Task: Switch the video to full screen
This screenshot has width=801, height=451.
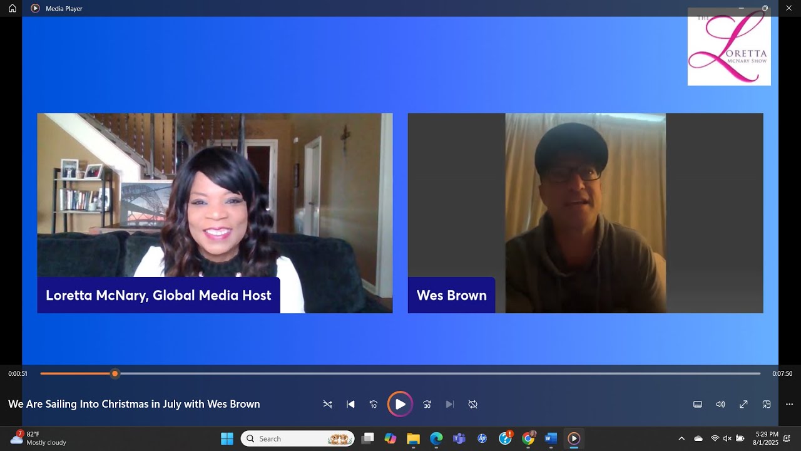Action: (743, 405)
